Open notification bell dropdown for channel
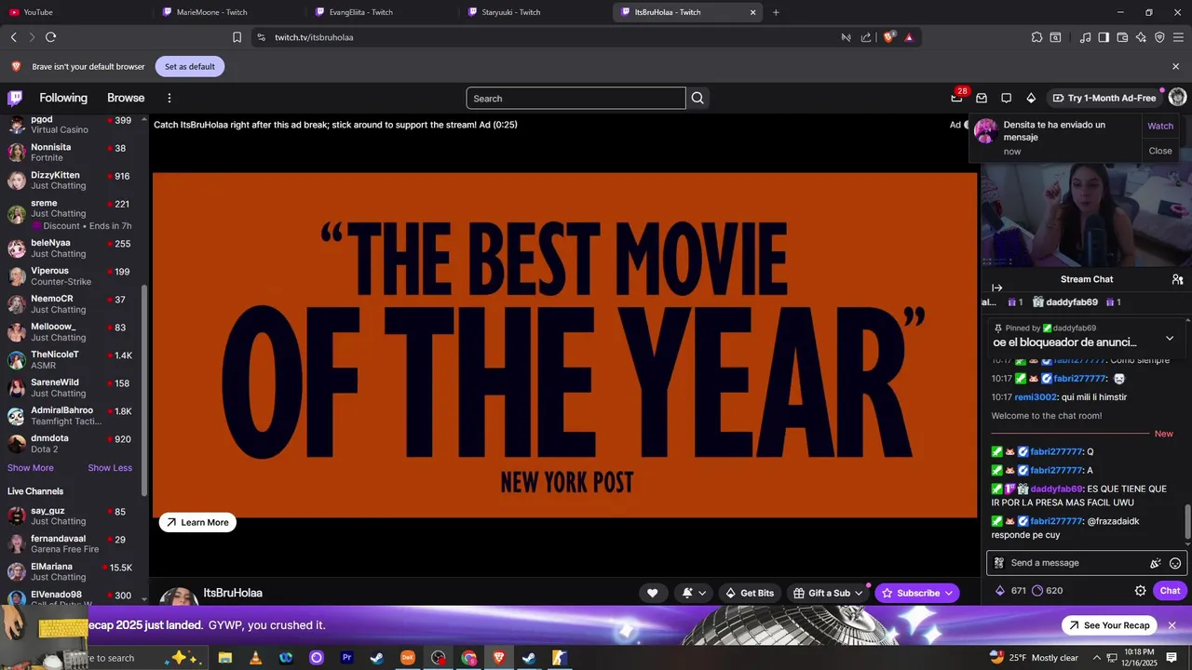The width and height of the screenshot is (1192, 670). pos(694,593)
